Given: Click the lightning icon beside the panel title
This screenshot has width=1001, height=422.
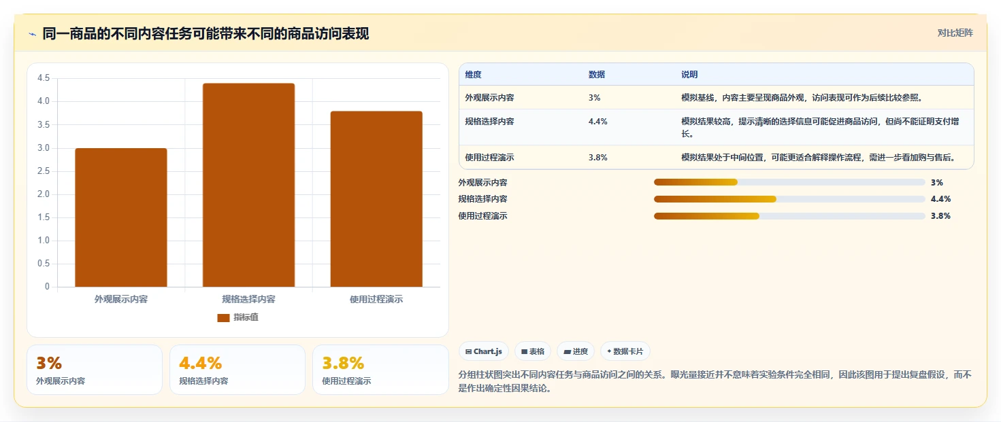Looking at the screenshot, I should (32, 34).
